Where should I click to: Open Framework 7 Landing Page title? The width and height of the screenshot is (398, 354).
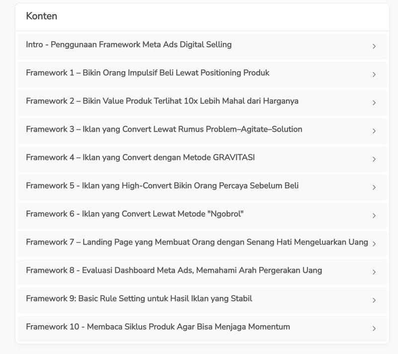(x=197, y=242)
